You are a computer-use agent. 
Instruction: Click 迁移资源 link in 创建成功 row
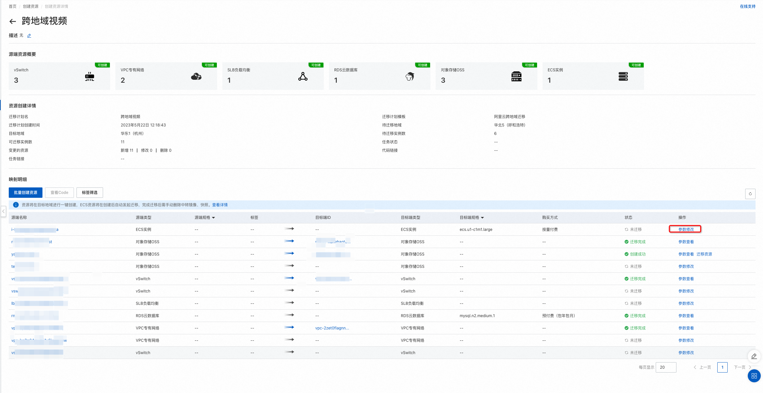coord(704,254)
